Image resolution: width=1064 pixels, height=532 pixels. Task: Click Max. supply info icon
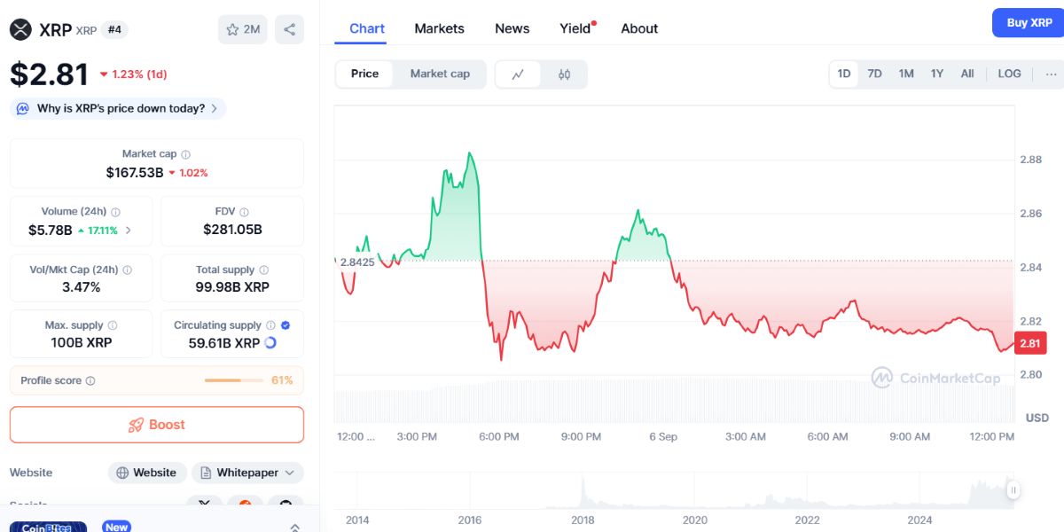point(112,325)
